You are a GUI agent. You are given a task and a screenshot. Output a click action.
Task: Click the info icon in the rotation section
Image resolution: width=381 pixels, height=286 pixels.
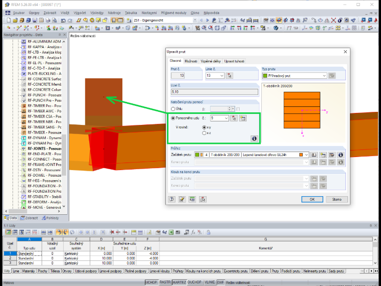coord(254,138)
